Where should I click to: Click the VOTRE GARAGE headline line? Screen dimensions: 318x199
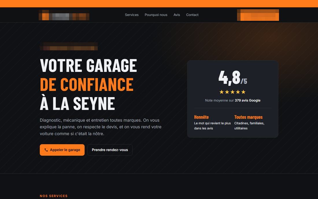(x=88, y=65)
